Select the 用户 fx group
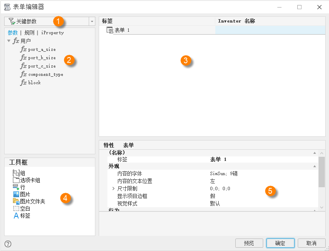 22,41
